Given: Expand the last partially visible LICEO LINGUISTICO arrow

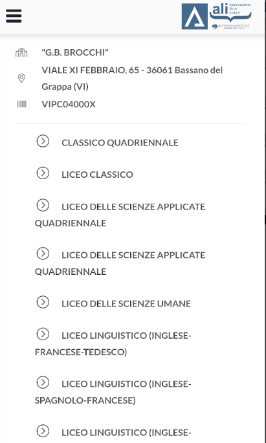Looking at the screenshot, I should [43, 431].
